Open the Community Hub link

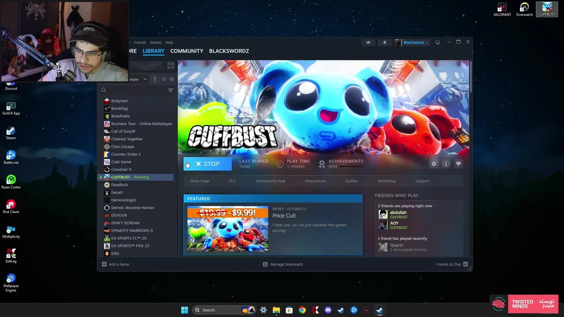coord(271,181)
